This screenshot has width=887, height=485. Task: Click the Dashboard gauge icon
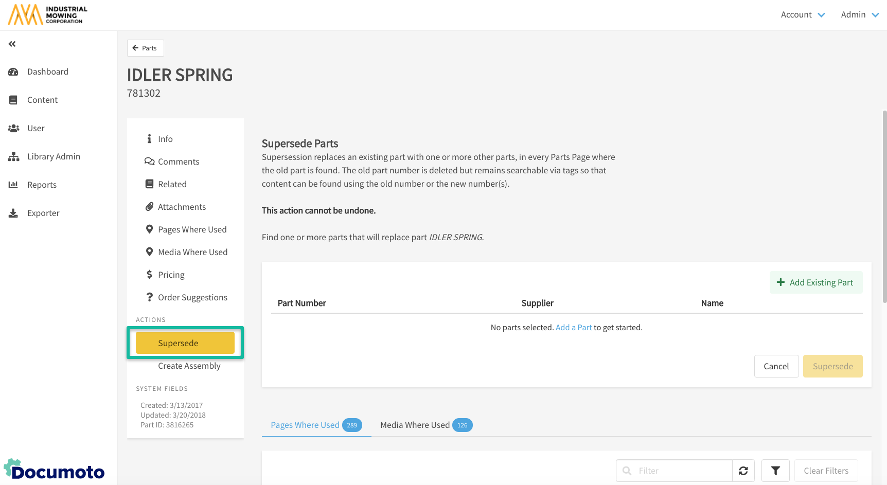click(x=13, y=72)
